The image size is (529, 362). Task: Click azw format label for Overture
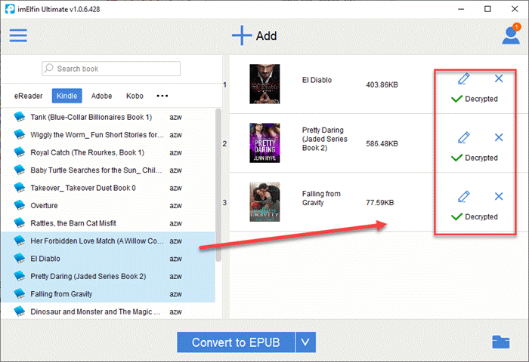point(176,205)
